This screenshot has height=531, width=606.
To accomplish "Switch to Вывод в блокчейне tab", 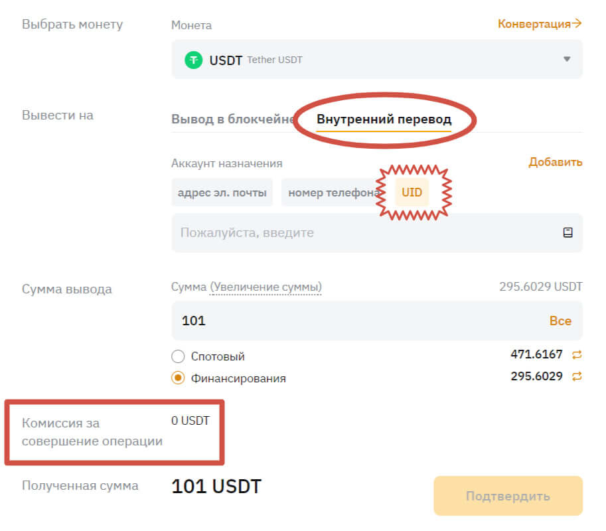I will click(233, 119).
